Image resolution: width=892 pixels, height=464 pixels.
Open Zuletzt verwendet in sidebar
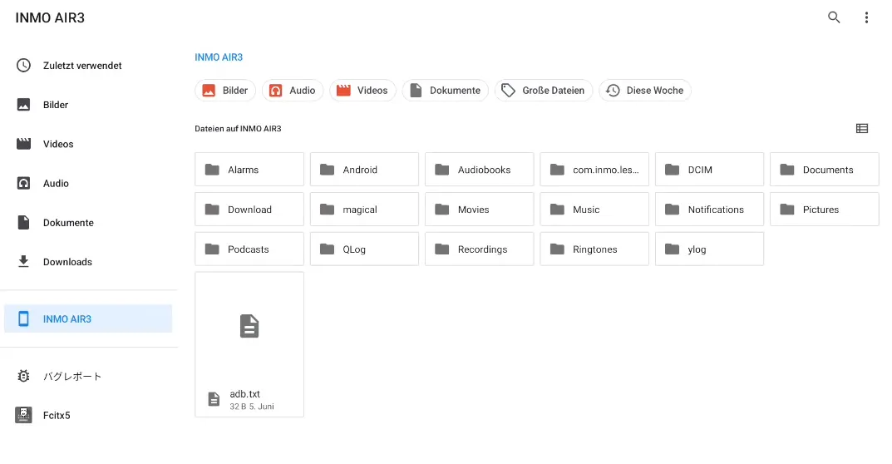81,66
